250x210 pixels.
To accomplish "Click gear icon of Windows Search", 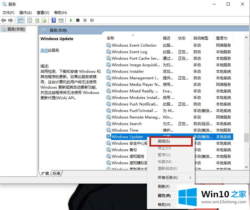I will (x=109, y=124).
